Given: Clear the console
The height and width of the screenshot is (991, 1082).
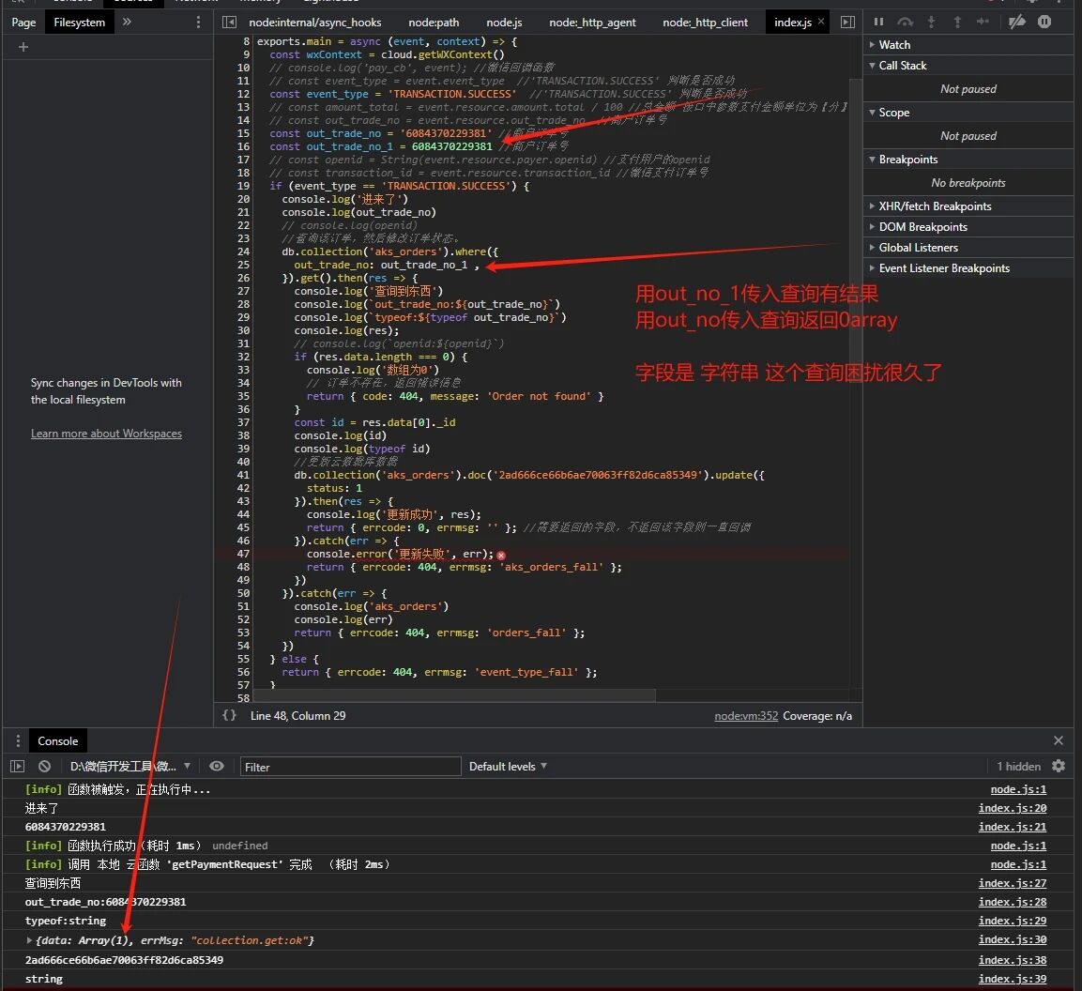Looking at the screenshot, I should pyautogui.click(x=44, y=766).
